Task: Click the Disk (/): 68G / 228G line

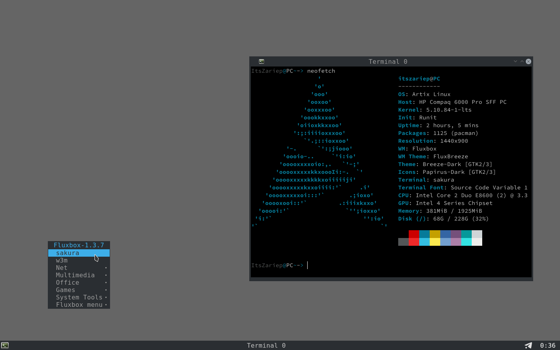Action: click(x=443, y=219)
